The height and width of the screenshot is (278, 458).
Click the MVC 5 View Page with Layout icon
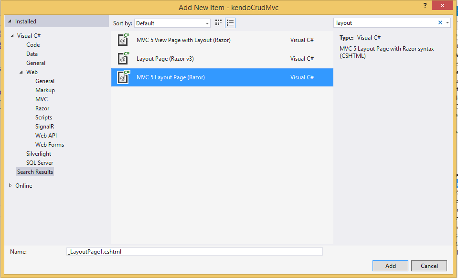(x=124, y=40)
